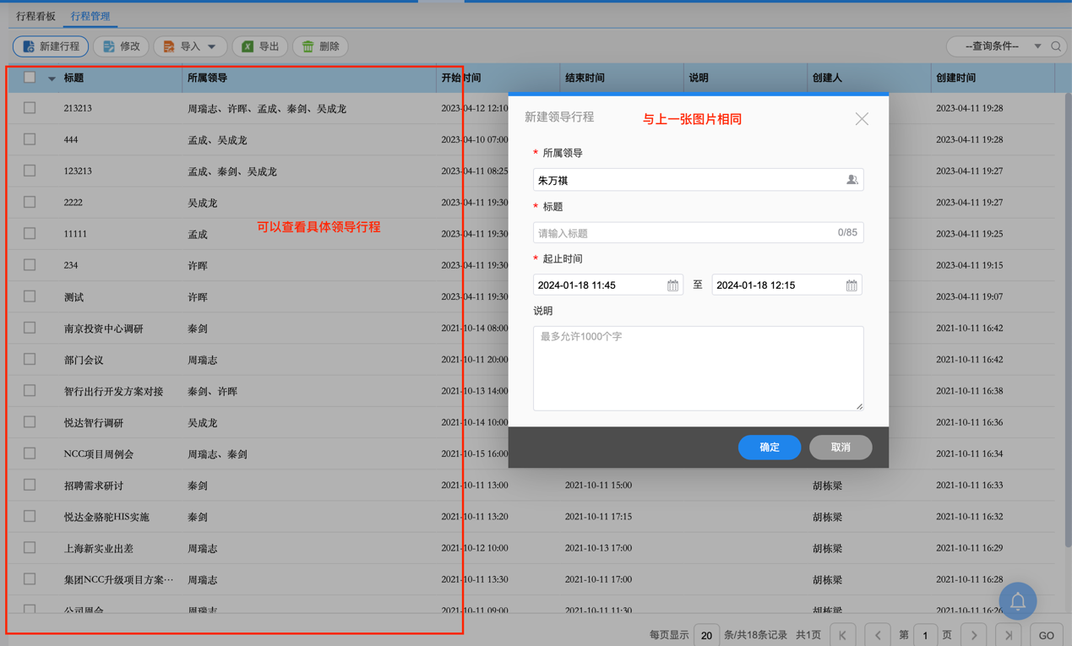Open the notification bell at bottom right

click(x=1017, y=600)
